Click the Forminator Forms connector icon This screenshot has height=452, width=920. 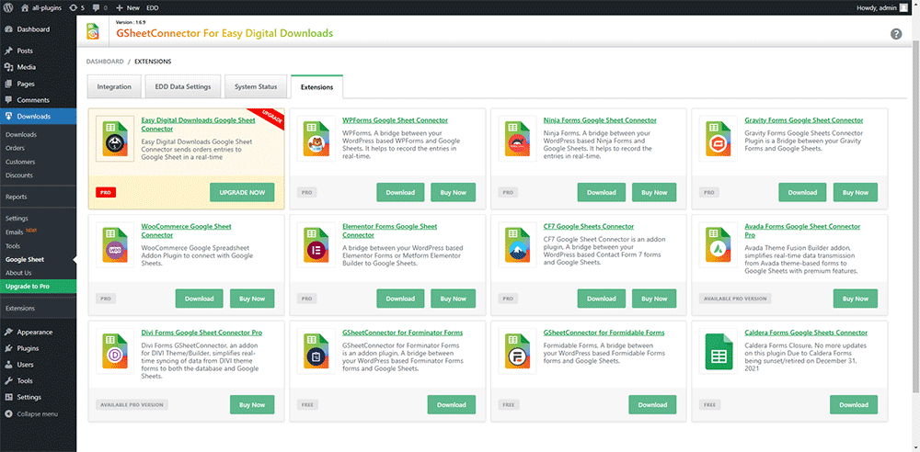316,351
